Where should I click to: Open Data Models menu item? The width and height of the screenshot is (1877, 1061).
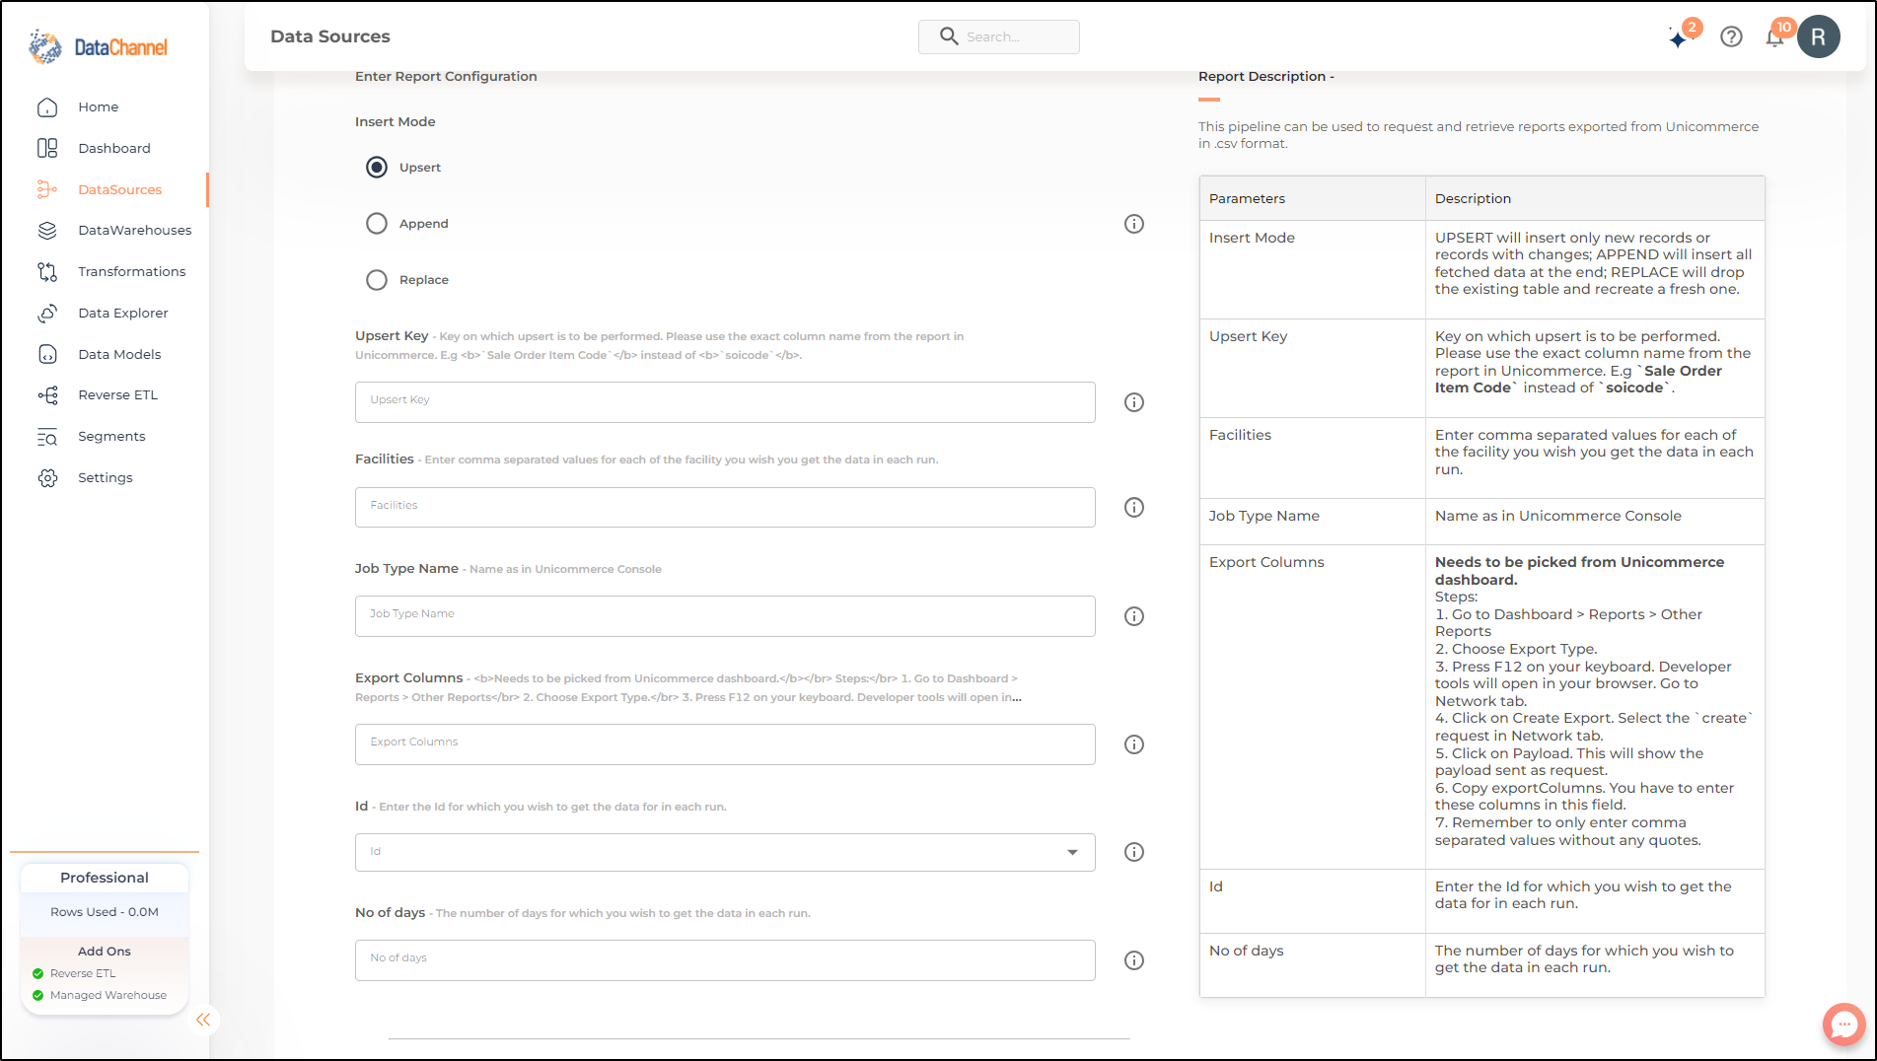tap(119, 354)
